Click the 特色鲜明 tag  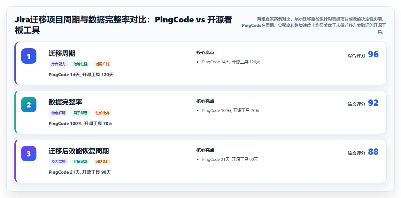(58, 113)
